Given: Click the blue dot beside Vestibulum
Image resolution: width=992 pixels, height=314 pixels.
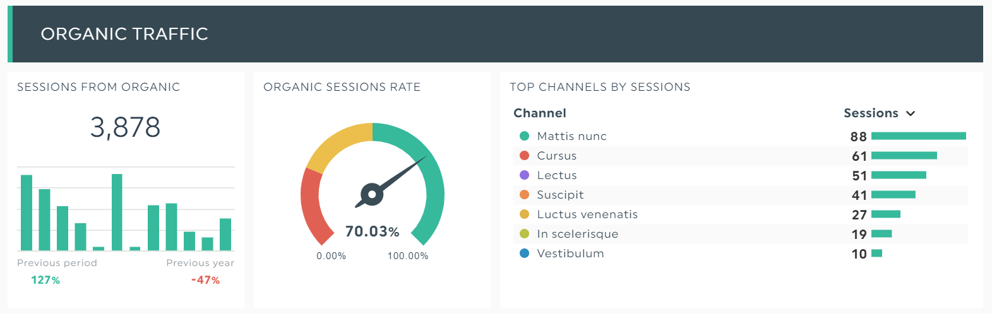Looking at the screenshot, I should (x=524, y=253).
